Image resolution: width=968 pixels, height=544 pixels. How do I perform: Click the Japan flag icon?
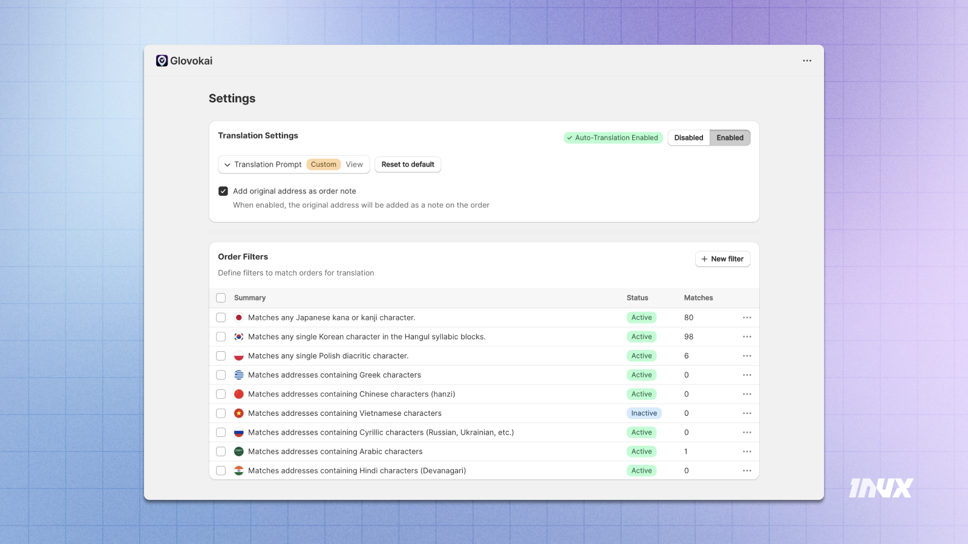point(239,317)
